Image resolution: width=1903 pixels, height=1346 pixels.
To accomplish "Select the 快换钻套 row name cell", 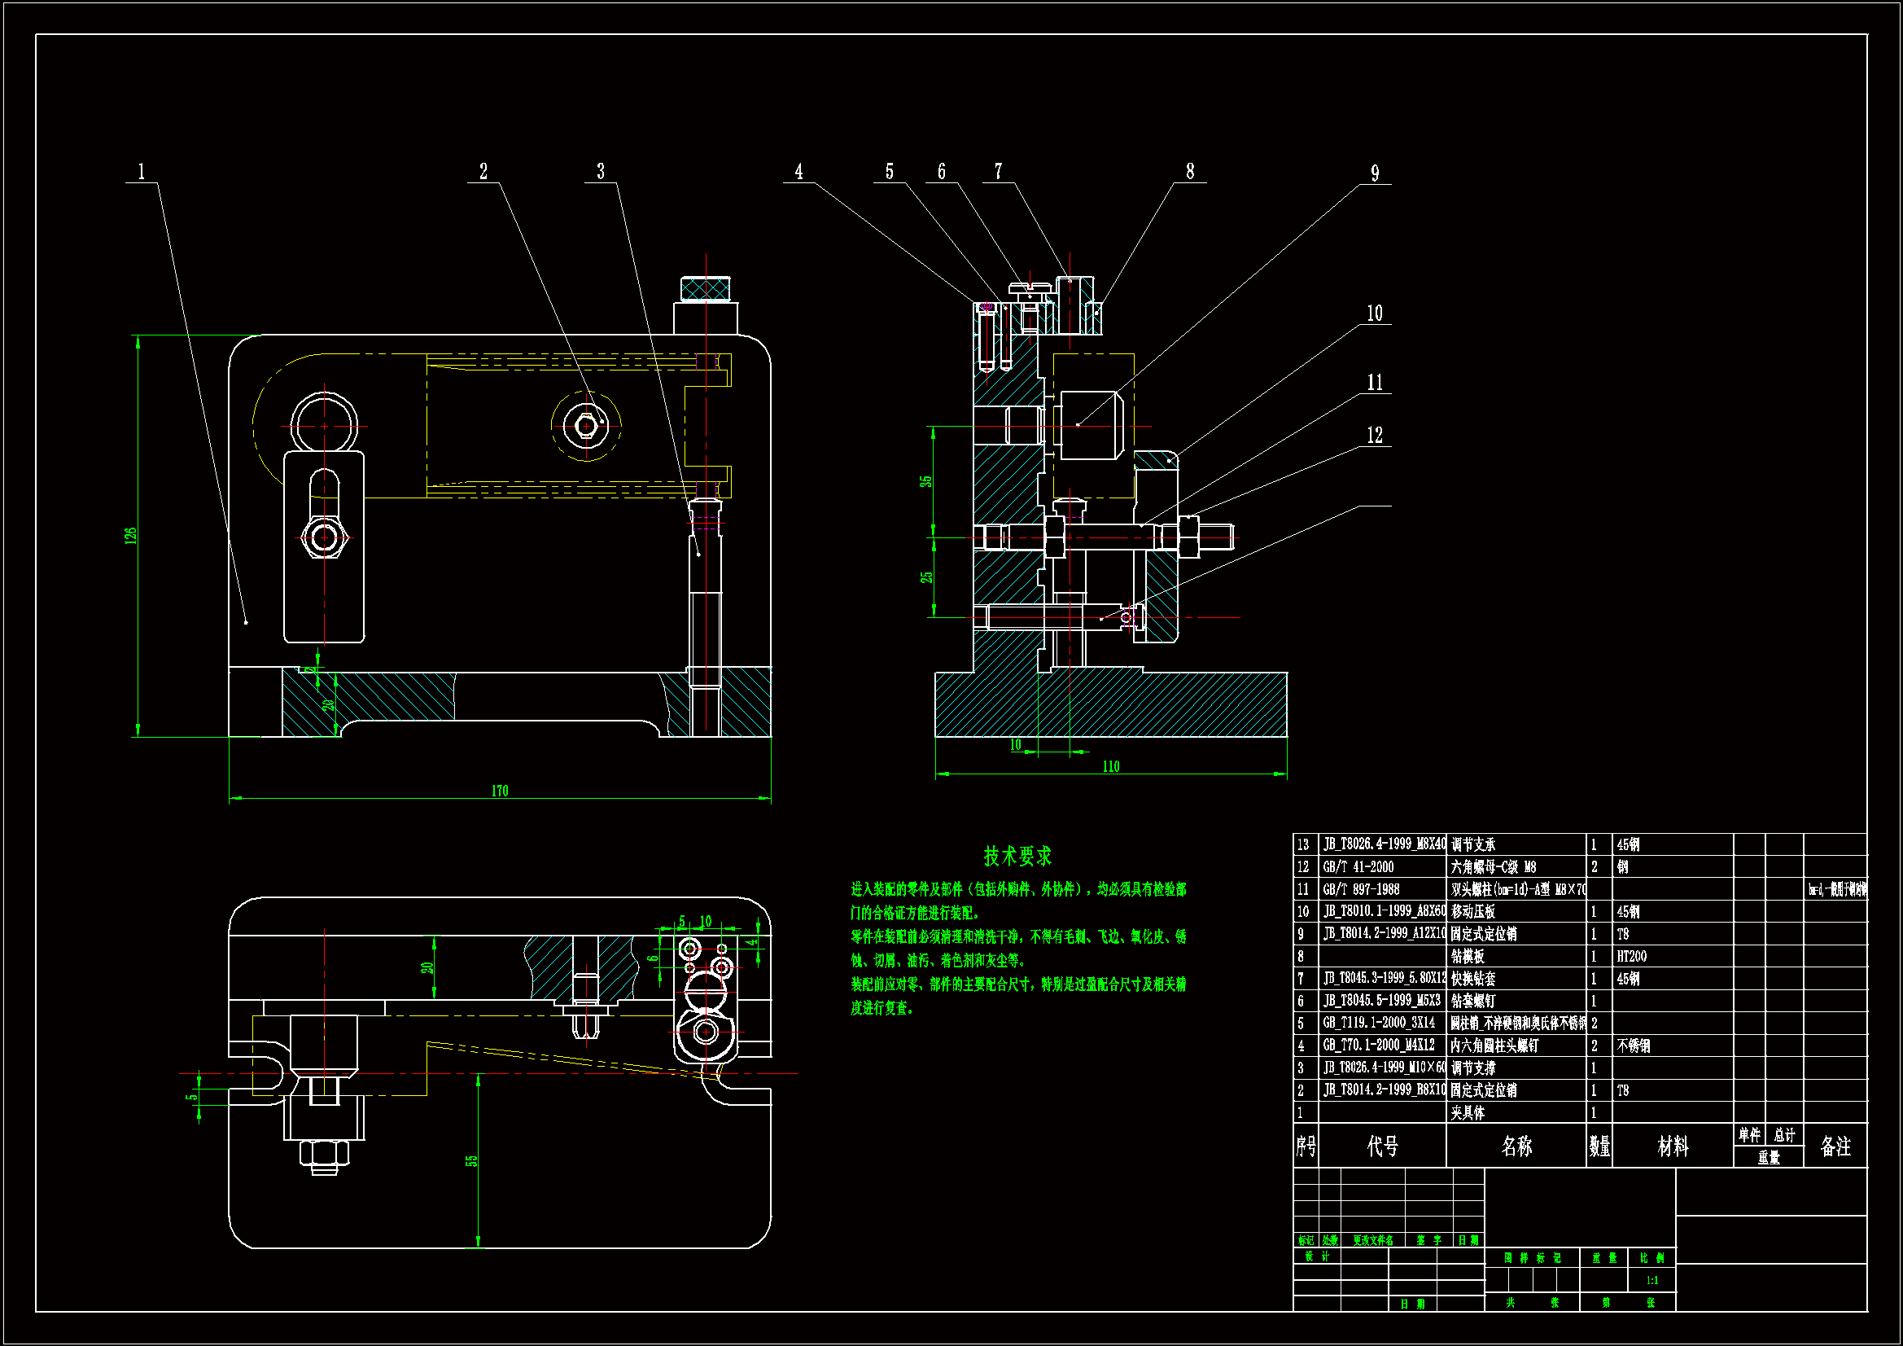I will 1473,979.
